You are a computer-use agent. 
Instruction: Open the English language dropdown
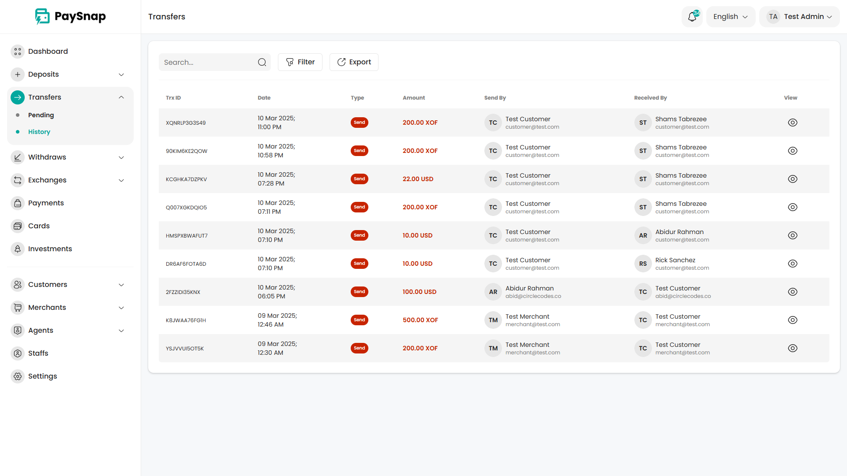pyautogui.click(x=731, y=17)
